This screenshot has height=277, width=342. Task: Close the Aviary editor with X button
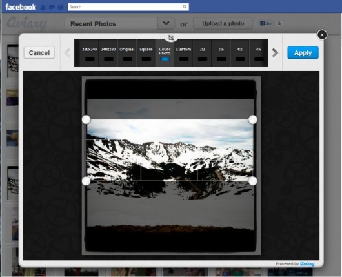coord(322,35)
